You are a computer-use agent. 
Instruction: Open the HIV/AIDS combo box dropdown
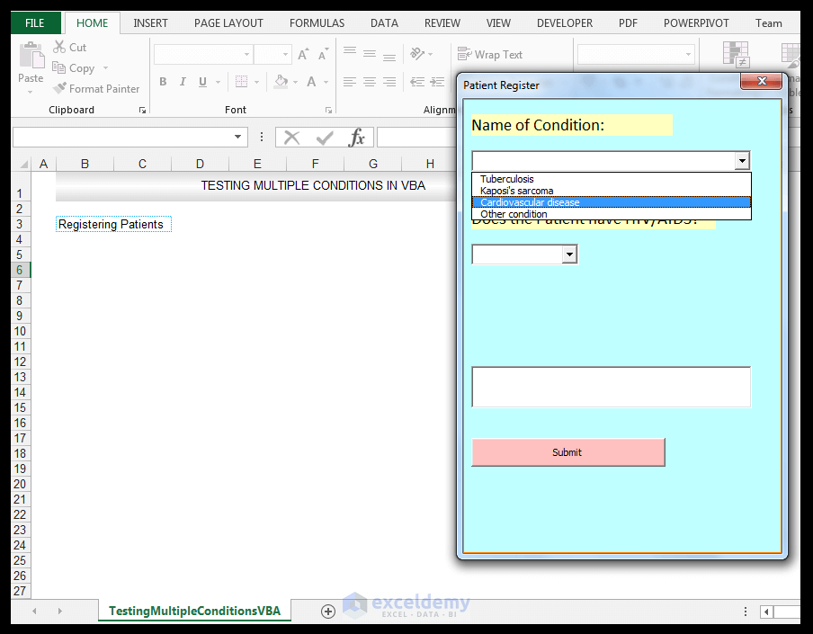click(x=569, y=254)
